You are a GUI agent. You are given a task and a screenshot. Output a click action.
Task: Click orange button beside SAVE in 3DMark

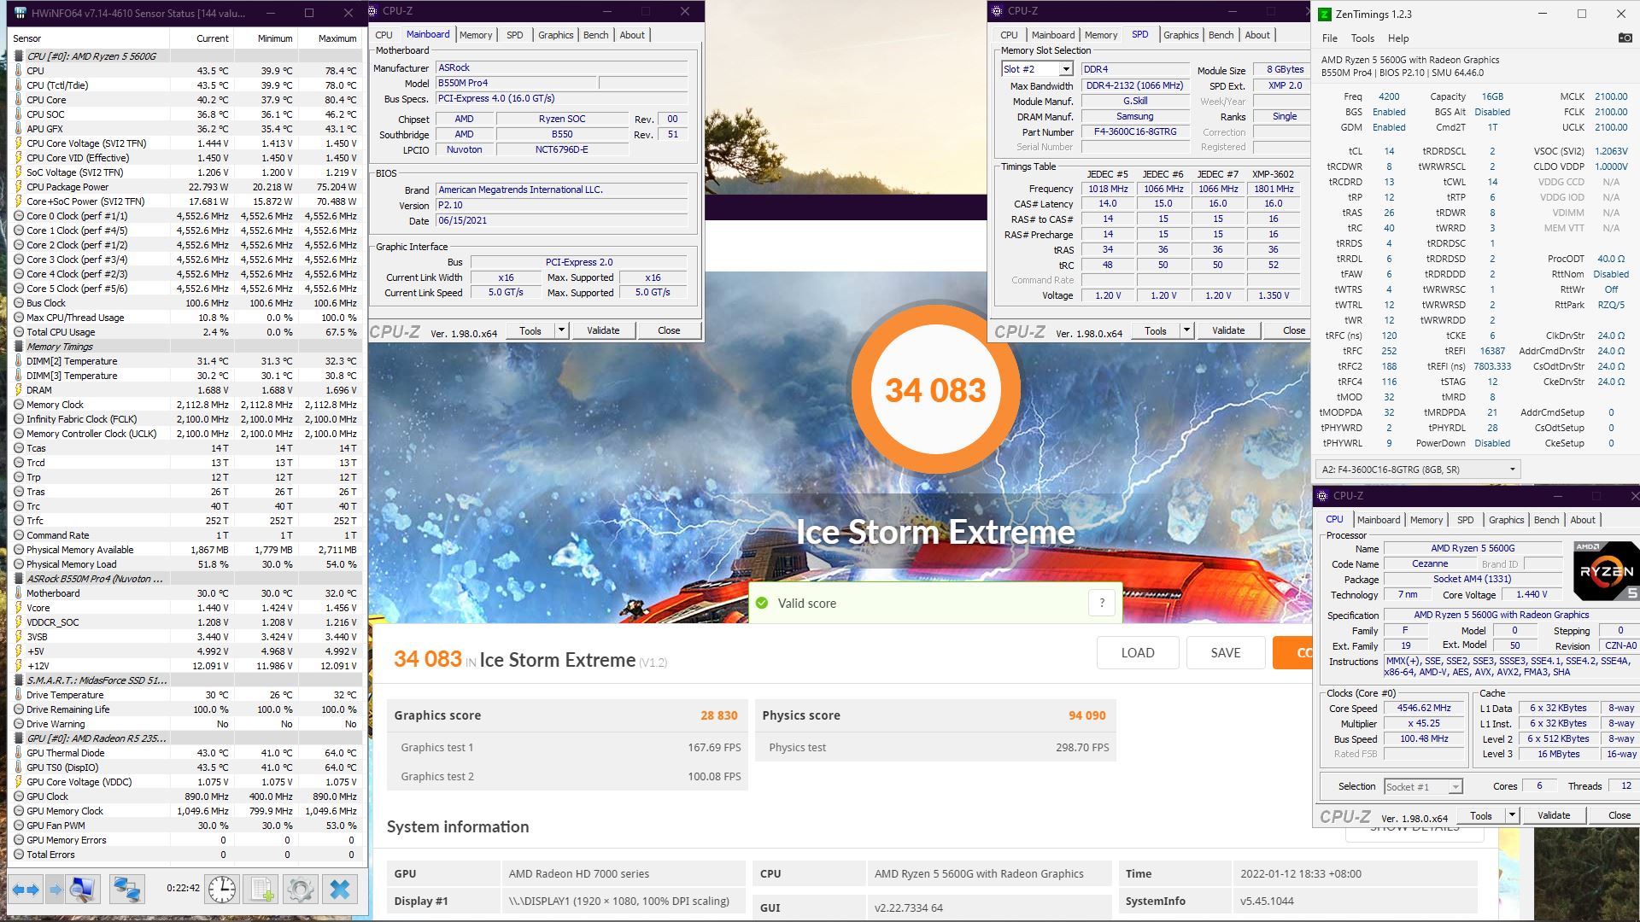(1292, 652)
